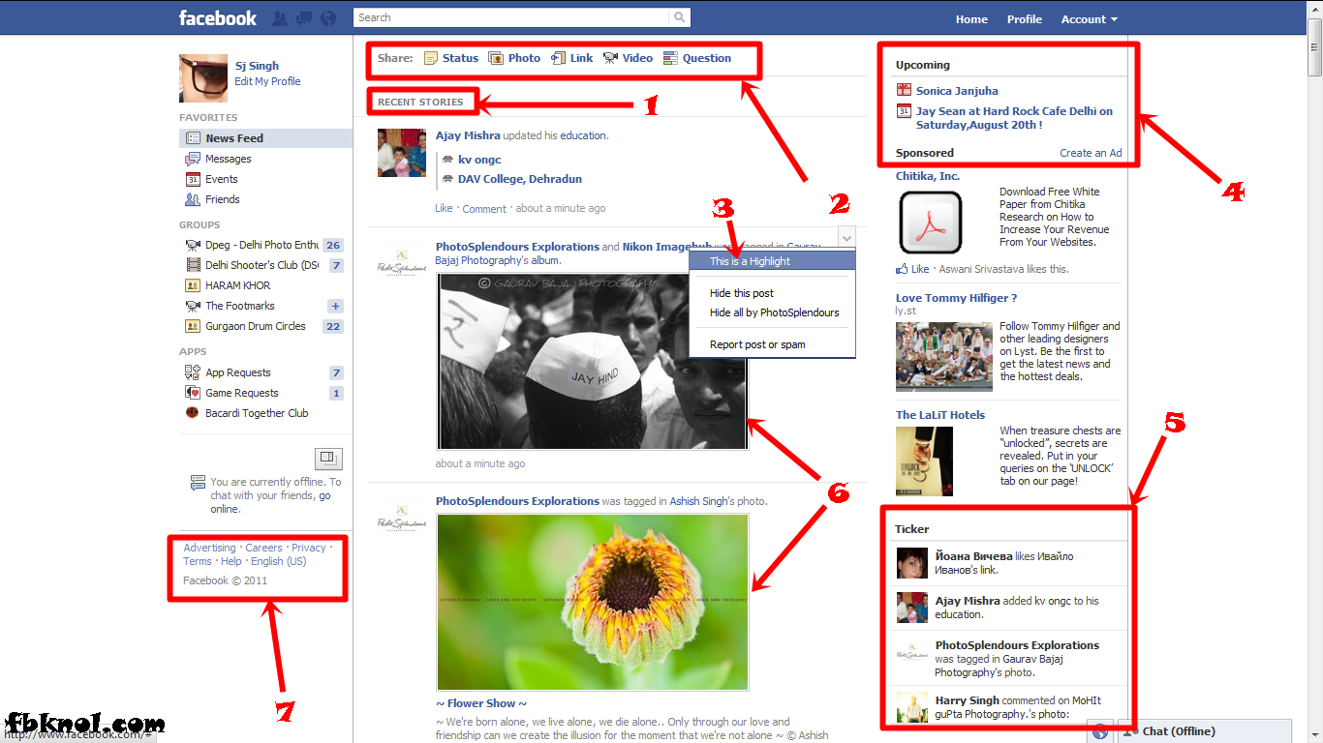Viewport: 1323px width, 743px height.
Task: Click the Events calendar sidebar icon
Action: 193,179
